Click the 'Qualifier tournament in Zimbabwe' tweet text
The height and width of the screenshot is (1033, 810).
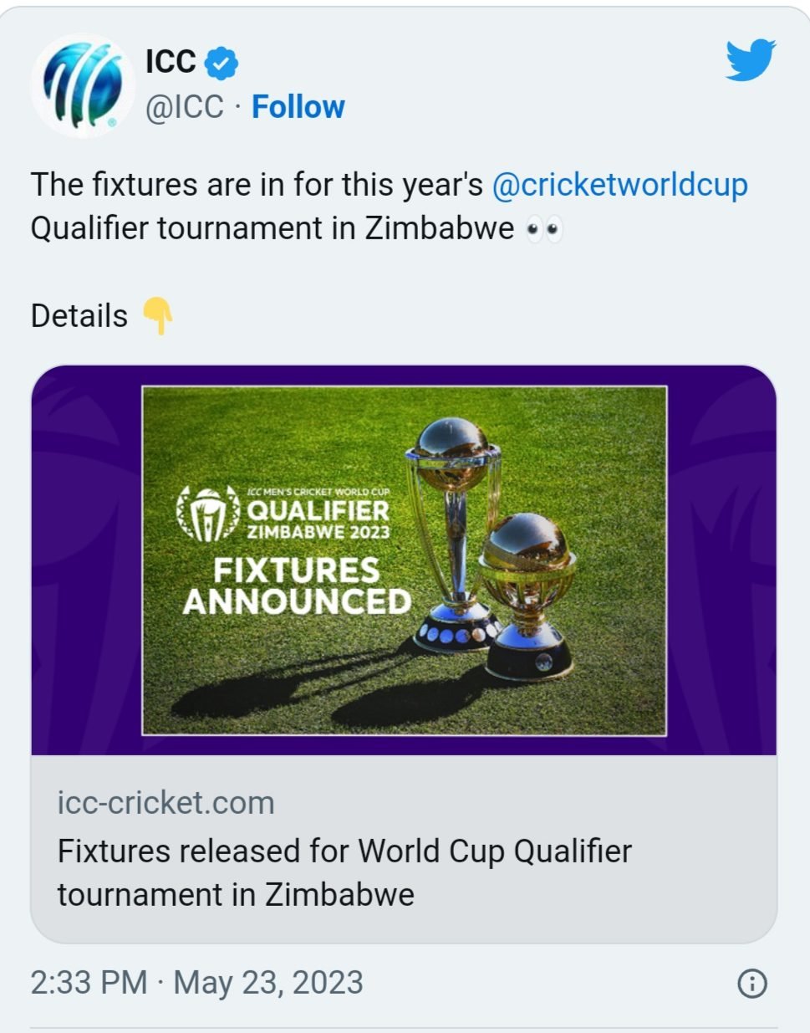click(x=273, y=228)
